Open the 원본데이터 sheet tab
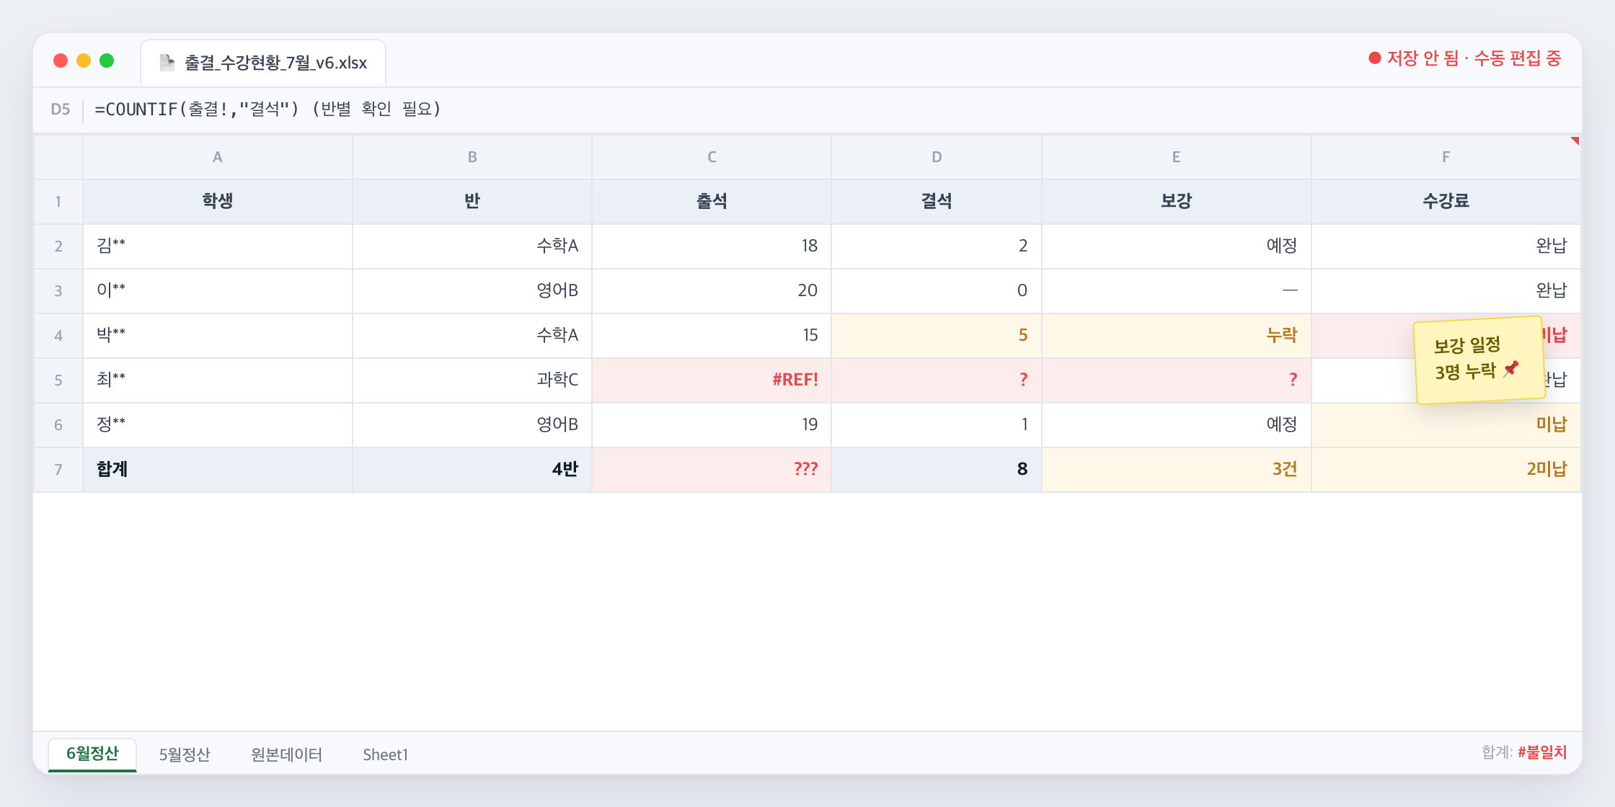 (286, 754)
